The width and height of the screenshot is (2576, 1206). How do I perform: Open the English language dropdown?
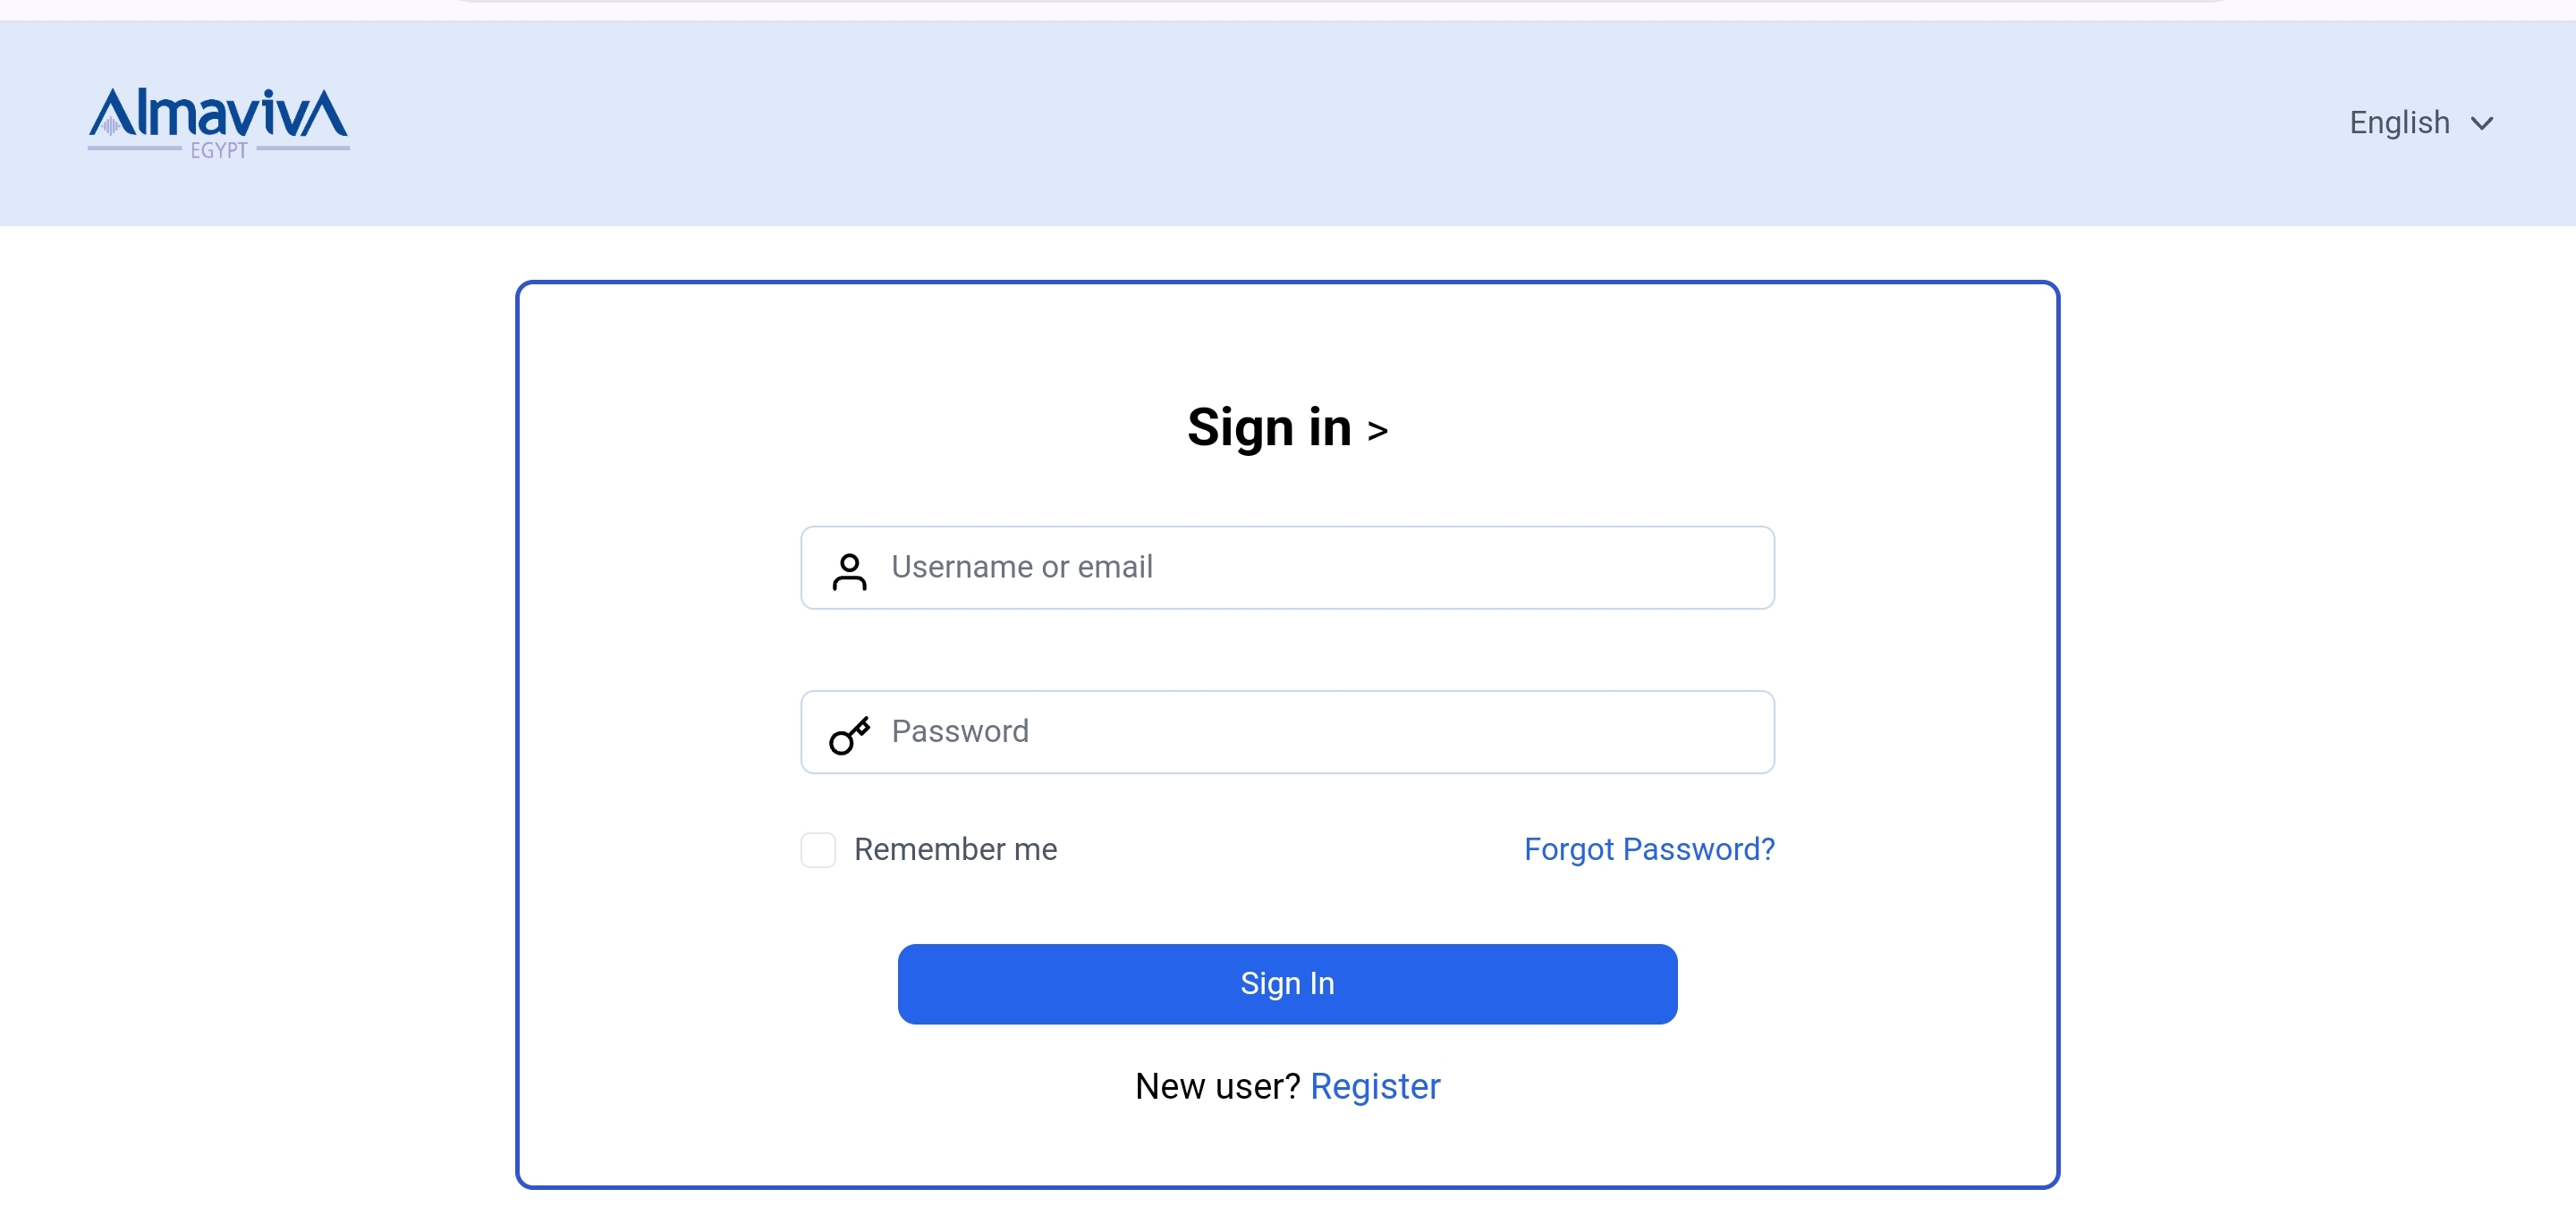pyautogui.click(x=2420, y=122)
